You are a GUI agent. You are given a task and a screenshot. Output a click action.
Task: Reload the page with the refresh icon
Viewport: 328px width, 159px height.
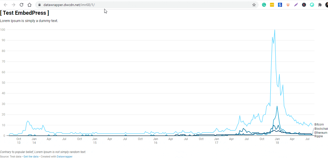21,5
